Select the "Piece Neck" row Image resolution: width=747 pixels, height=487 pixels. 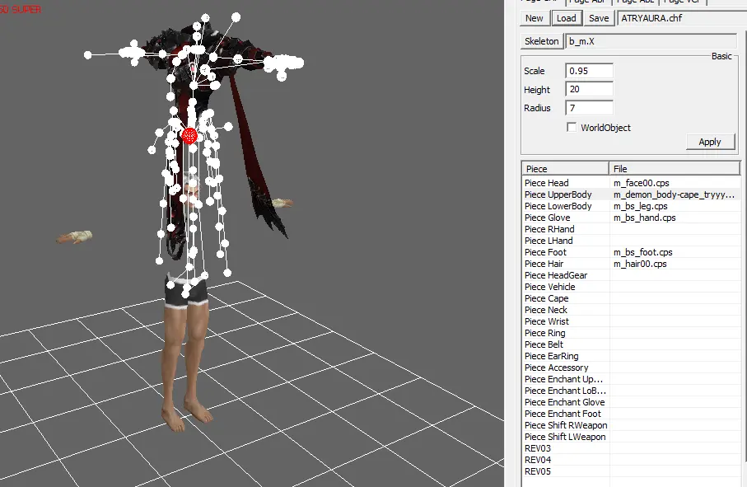pos(631,310)
